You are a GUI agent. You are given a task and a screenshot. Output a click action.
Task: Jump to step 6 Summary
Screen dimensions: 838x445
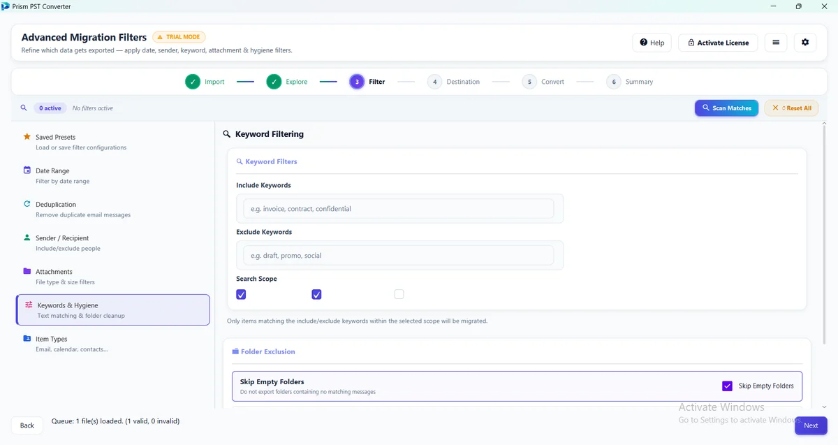[630, 82]
